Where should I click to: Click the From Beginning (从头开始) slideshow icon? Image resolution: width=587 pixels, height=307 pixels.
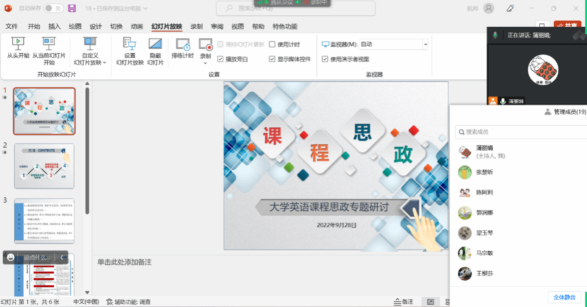(18, 44)
